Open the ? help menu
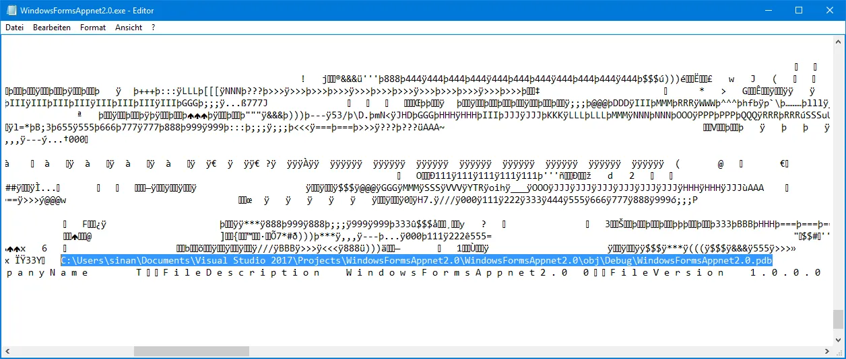 [x=153, y=28]
